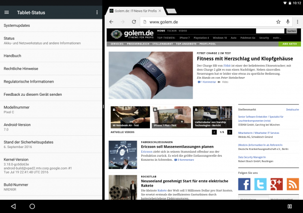Screen dimensions: 303x213
Task: Open golem.de Facebook page icon
Action: click(244, 184)
